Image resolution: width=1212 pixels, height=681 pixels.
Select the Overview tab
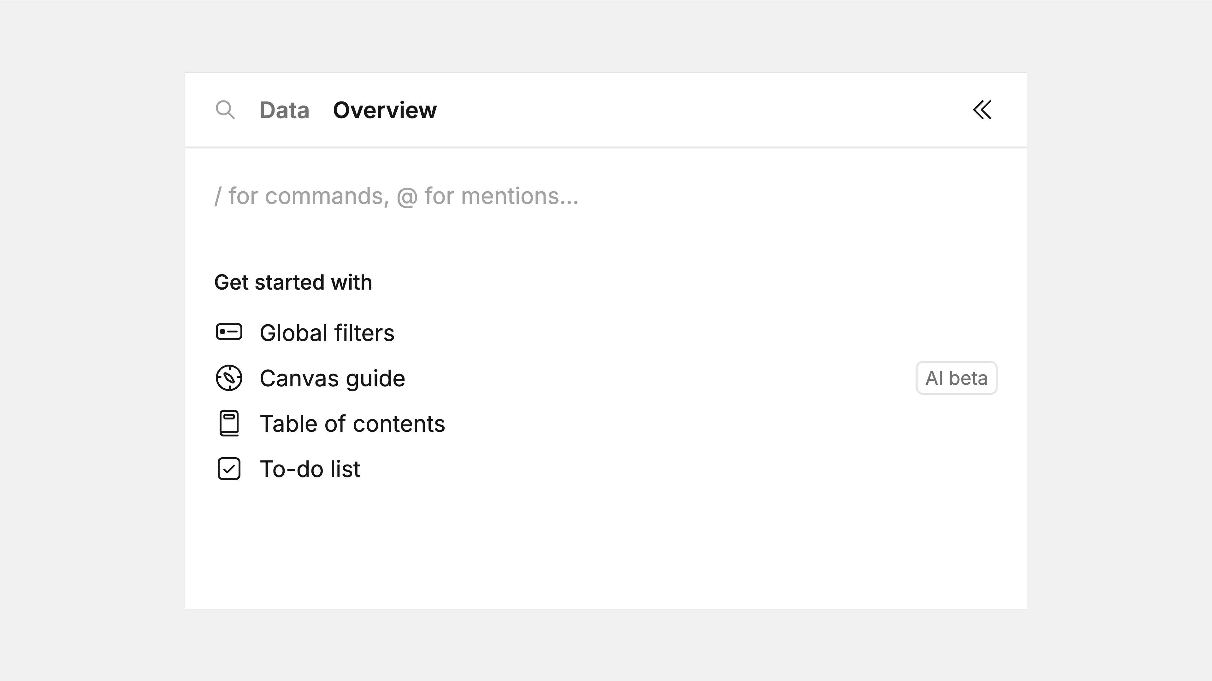click(384, 110)
